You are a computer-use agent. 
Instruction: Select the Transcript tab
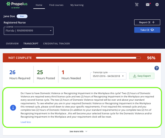point(31,44)
